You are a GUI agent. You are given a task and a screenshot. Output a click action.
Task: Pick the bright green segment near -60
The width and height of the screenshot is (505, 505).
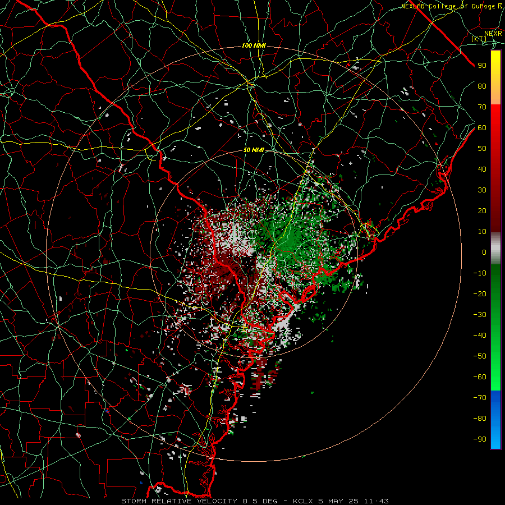(x=495, y=382)
